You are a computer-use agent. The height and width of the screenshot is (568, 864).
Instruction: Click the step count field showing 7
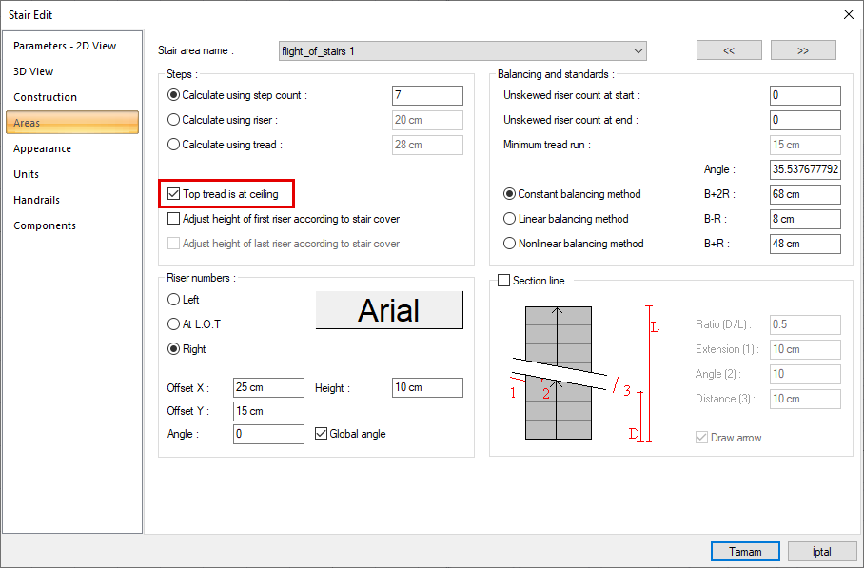tap(427, 95)
